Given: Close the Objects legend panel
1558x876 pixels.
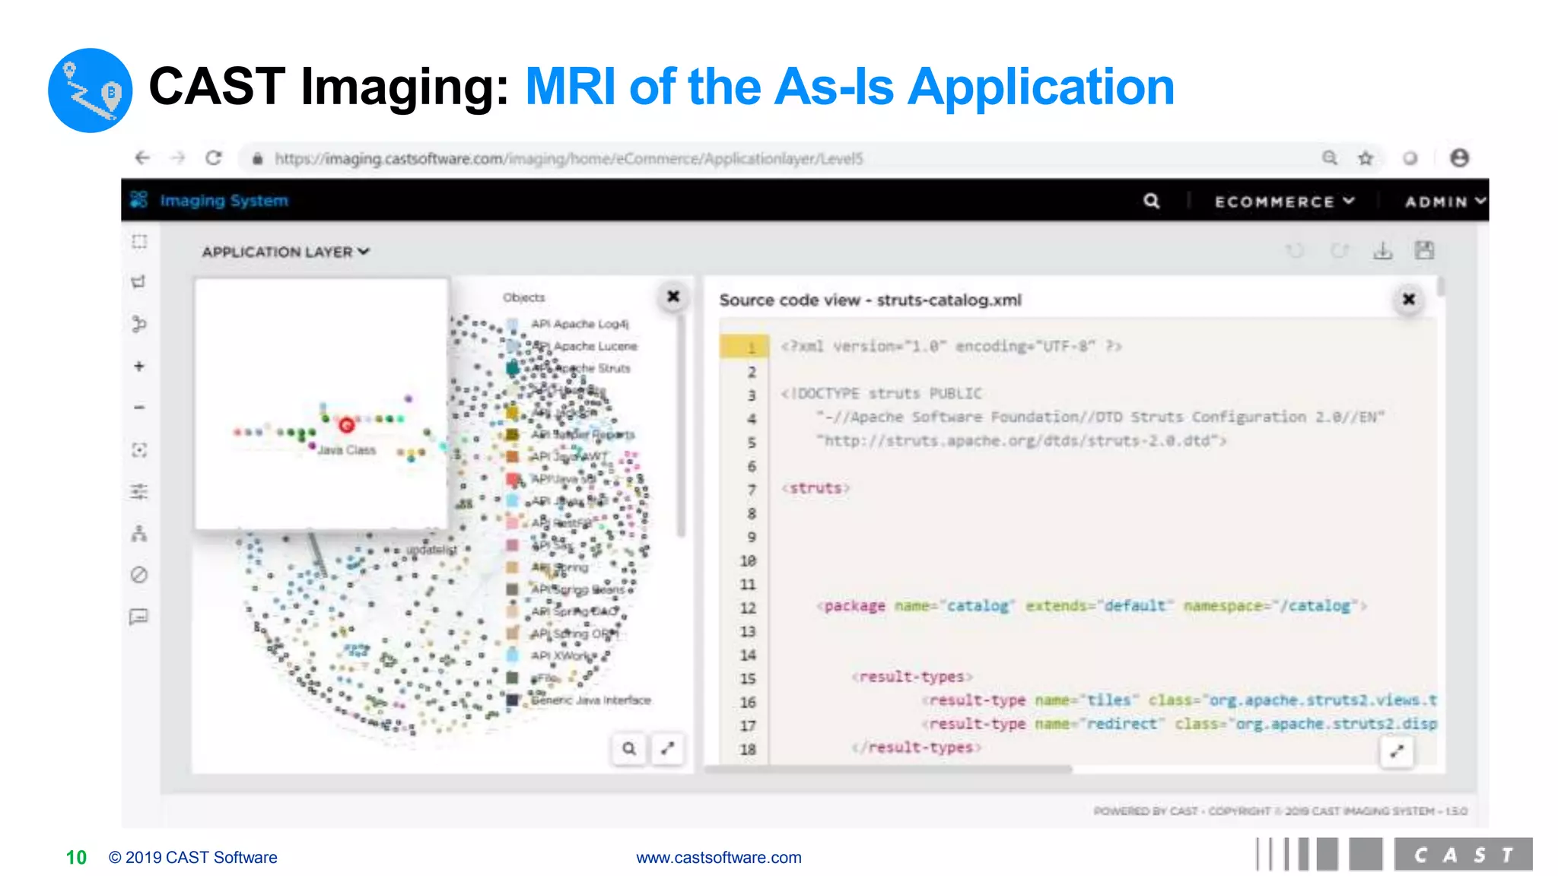Looking at the screenshot, I should tap(673, 297).
